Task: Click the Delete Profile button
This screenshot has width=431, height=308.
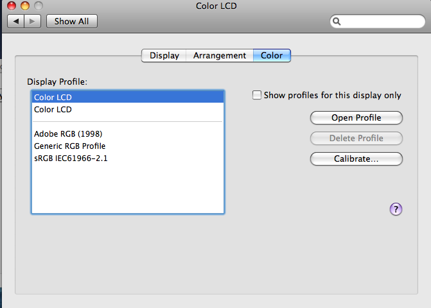Action: click(x=356, y=138)
